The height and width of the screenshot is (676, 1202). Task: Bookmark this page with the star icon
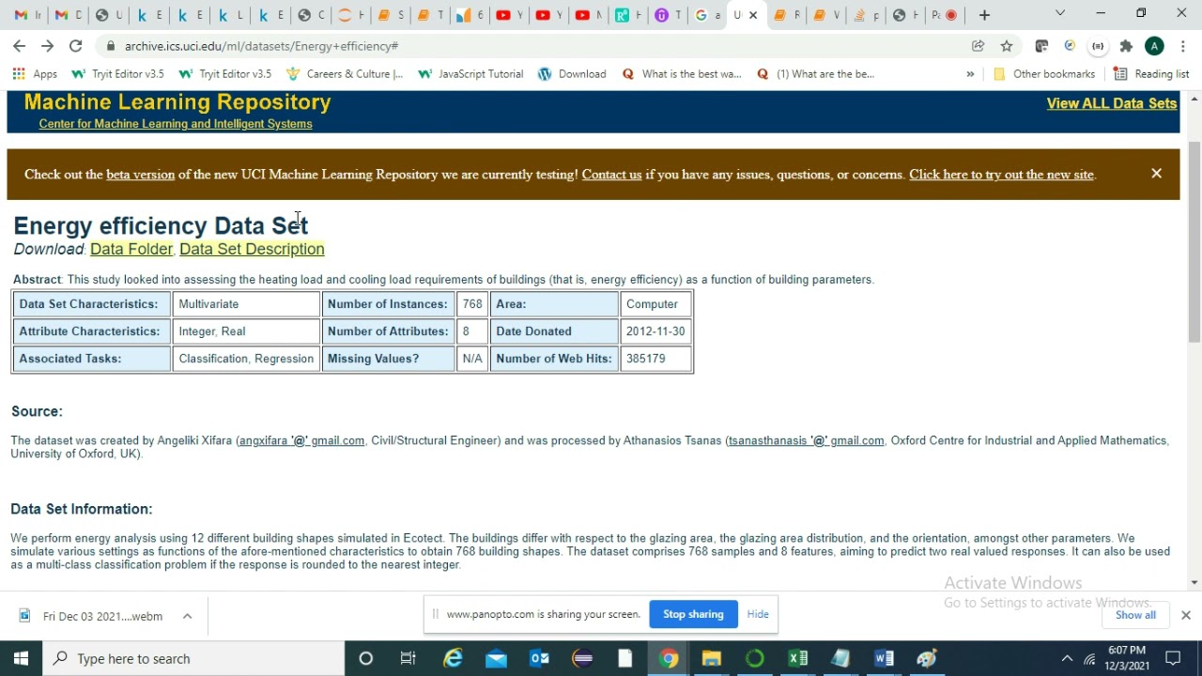[1007, 46]
